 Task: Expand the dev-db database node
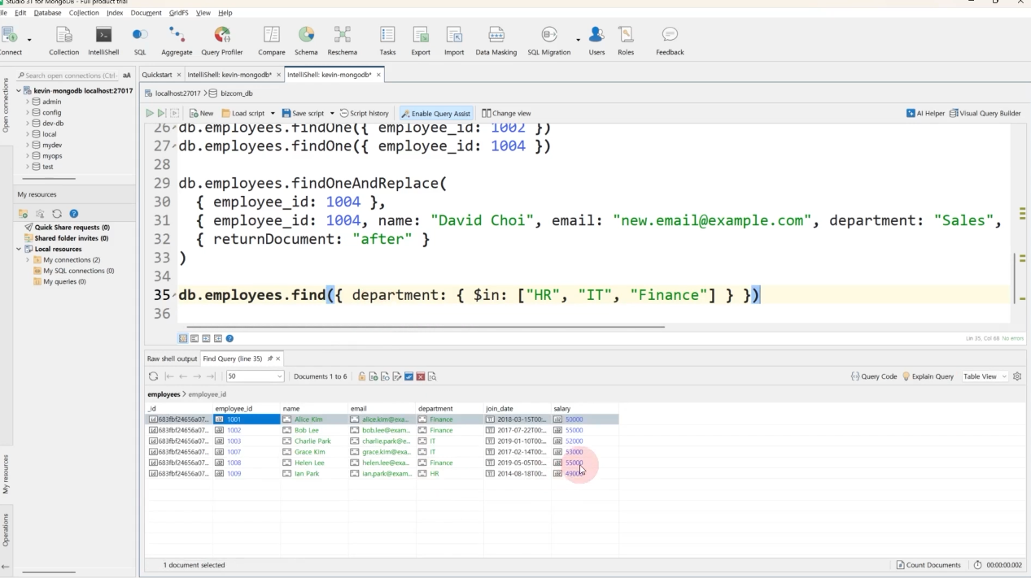[28, 124]
